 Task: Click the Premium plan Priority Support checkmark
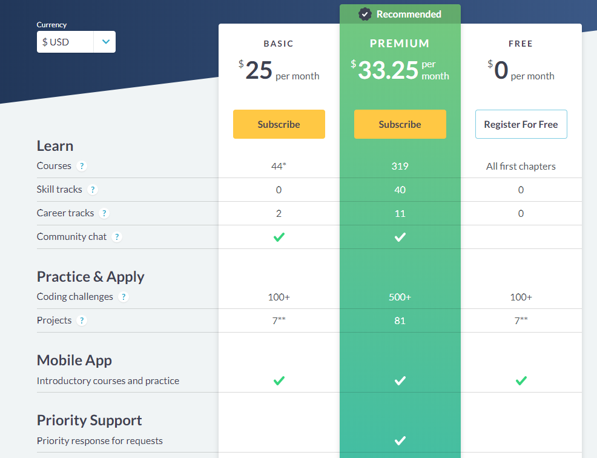point(400,441)
